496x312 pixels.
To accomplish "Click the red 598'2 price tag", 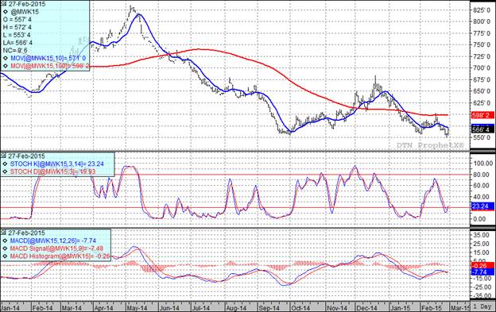I will pos(482,115).
